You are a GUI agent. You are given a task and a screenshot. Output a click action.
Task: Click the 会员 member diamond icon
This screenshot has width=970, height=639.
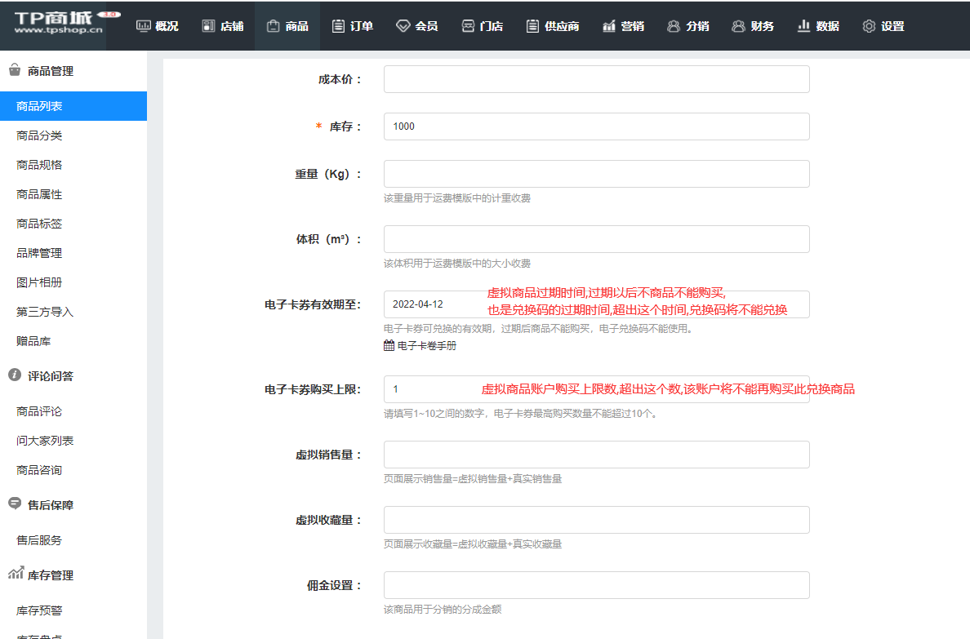403,26
